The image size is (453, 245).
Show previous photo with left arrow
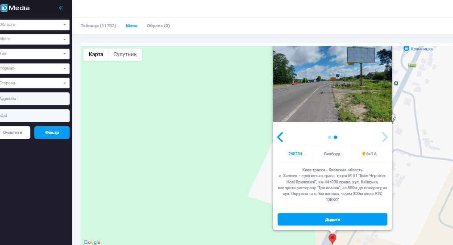coord(280,137)
